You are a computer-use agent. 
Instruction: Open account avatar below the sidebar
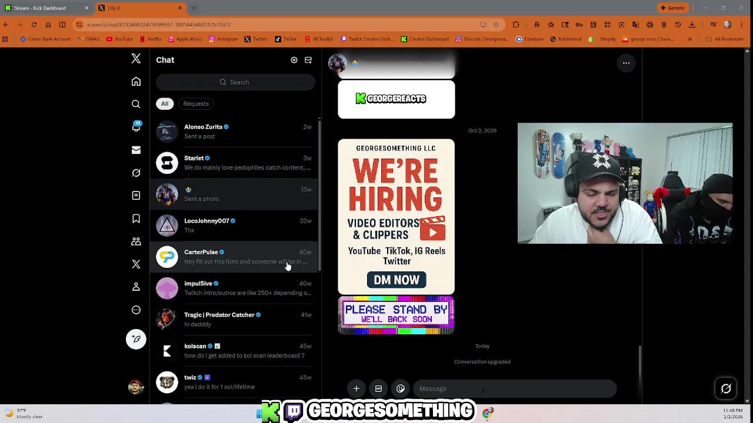click(136, 387)
